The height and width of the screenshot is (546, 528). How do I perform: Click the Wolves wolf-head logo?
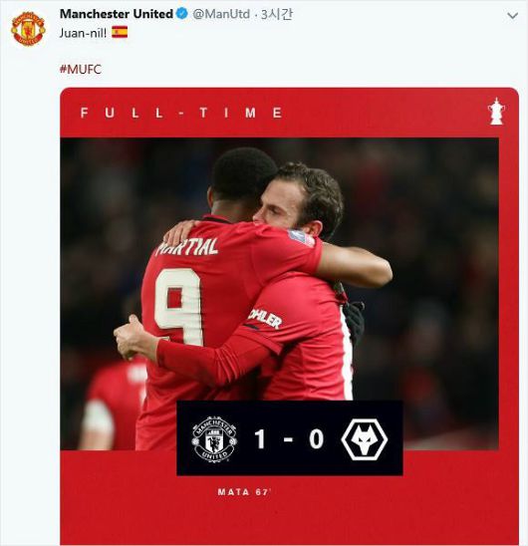click(364, 438)
